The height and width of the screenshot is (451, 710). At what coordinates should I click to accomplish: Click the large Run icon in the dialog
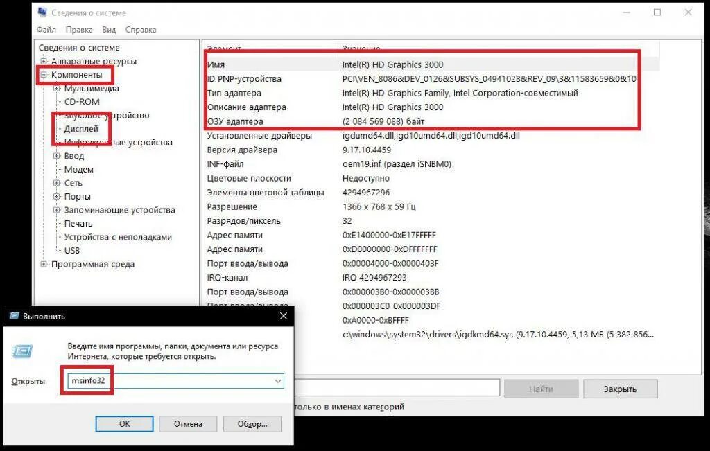[x=23, y=351]
